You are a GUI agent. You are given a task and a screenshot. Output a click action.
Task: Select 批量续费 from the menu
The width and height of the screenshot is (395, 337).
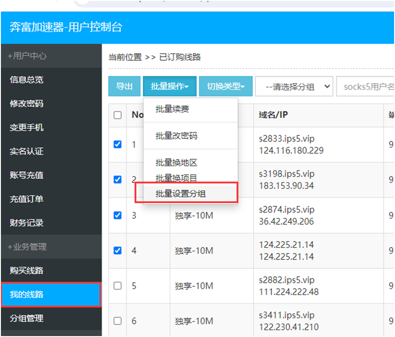pyautogui.click(x=172, y=109)
